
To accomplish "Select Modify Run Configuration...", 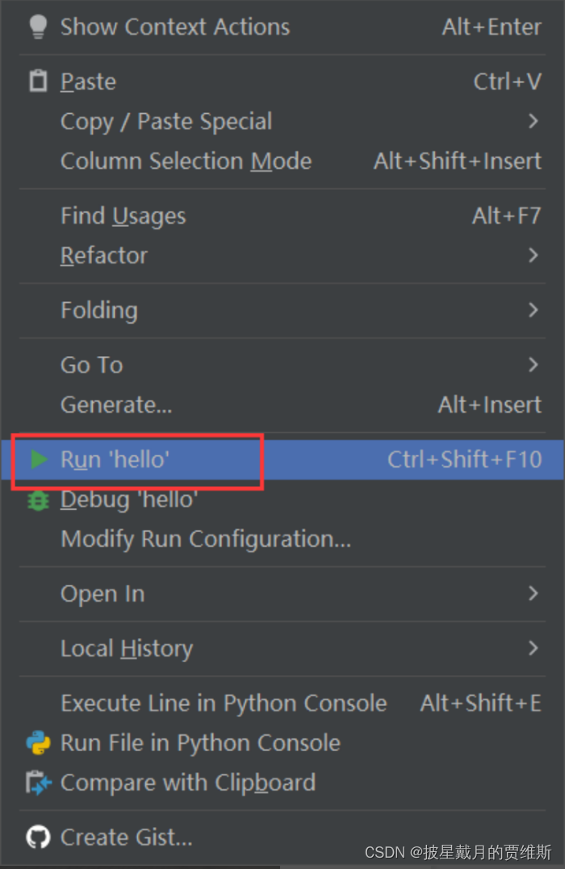I will tap(206, 539).
